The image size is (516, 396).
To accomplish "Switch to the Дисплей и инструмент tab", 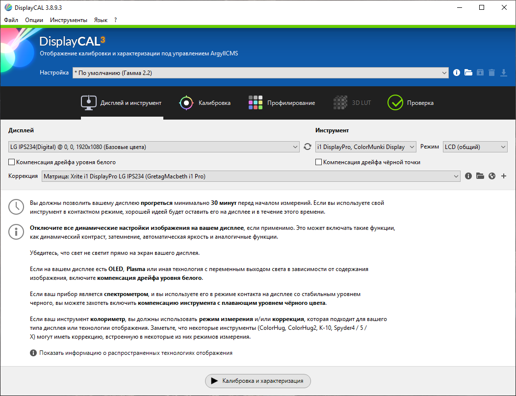I will [122, 103].
